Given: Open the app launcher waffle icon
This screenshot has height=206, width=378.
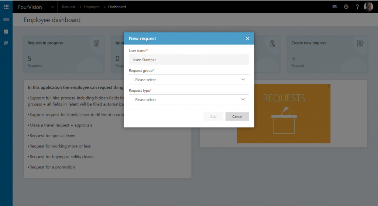Looking at the screenshot, I should coord(6,7).
